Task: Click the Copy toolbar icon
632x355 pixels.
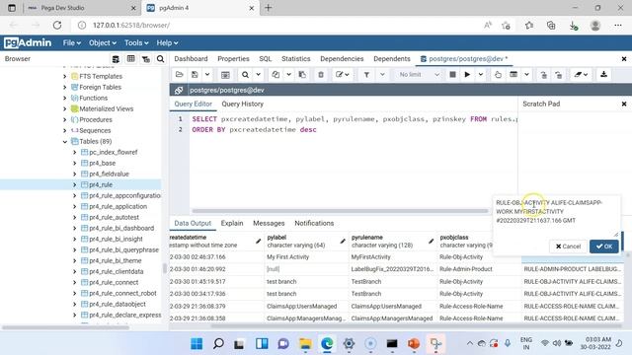Action: 276,75
